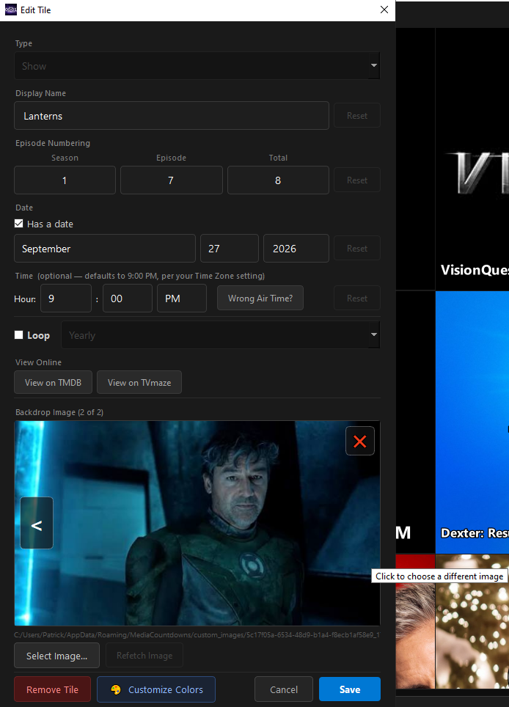Open the Type dropdown showing Show
The width and height of the screenshot is (509, 707).
pos(197,66)
